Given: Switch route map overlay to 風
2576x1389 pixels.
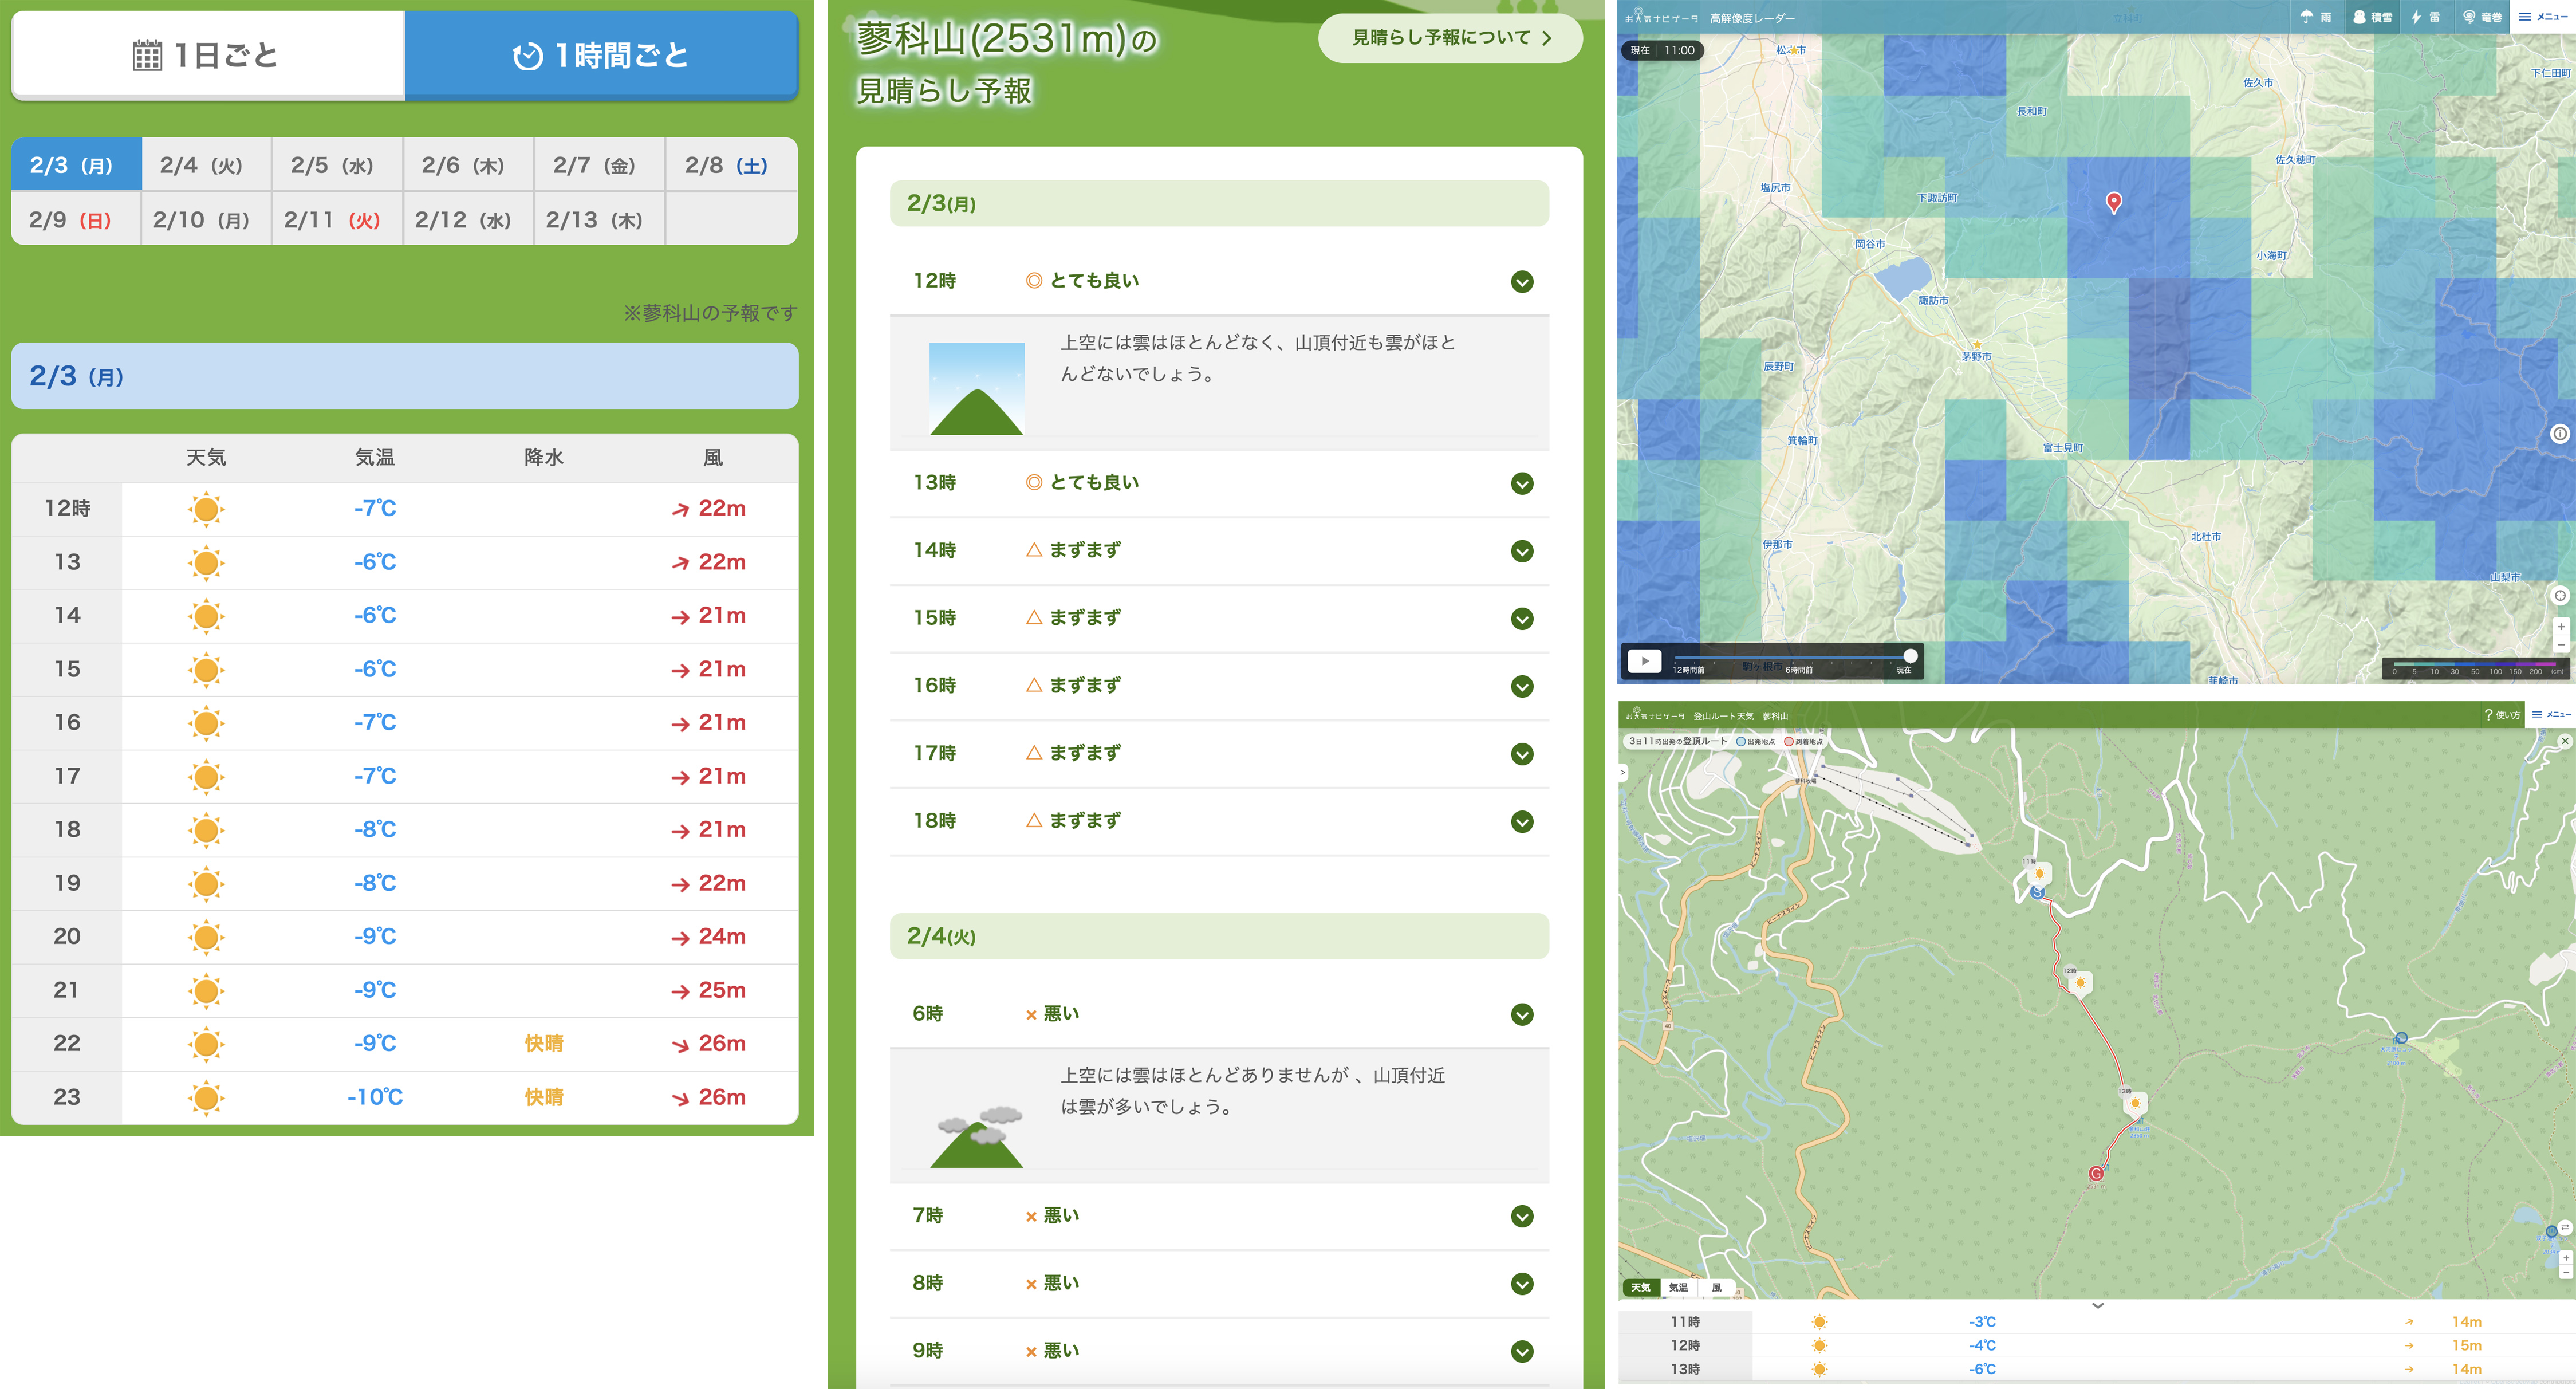Looking at the screenshot, I should click(x=1716, y=1287).
